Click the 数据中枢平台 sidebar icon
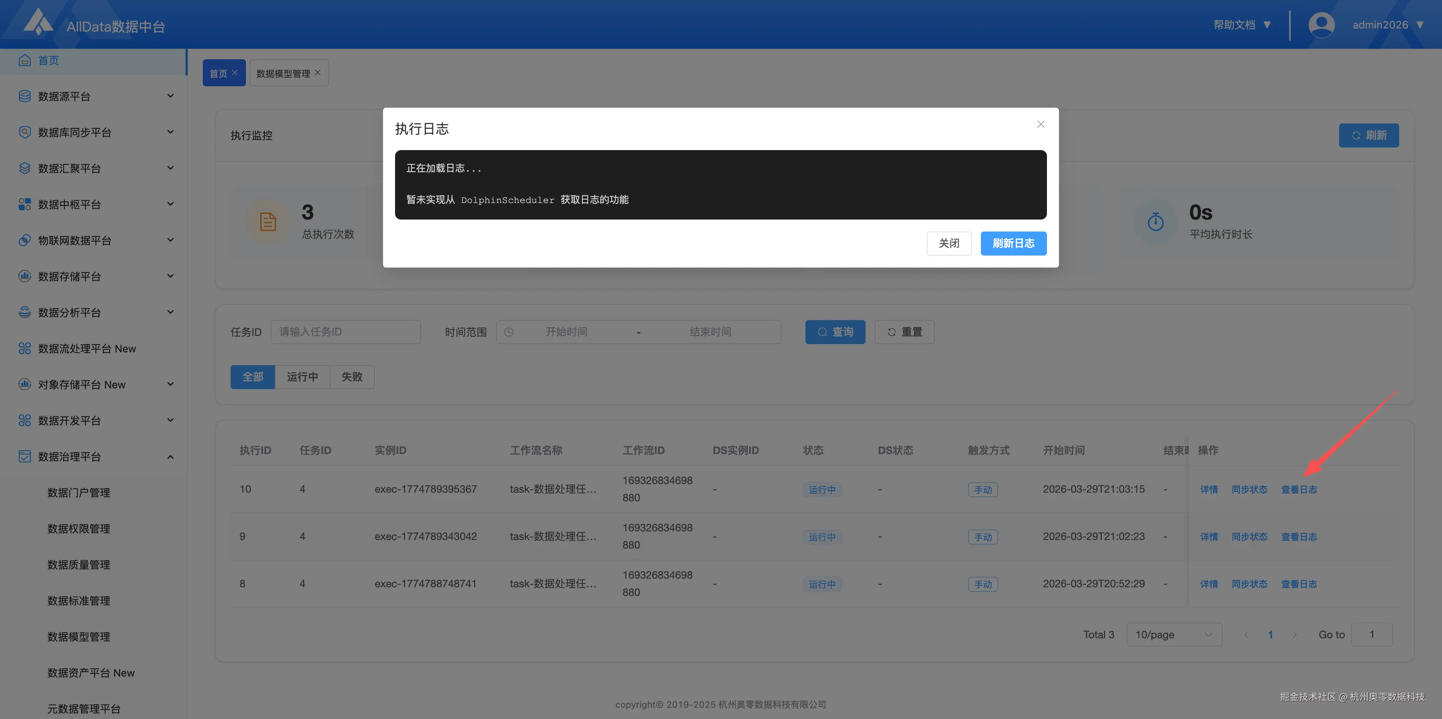 pos(25,204)
